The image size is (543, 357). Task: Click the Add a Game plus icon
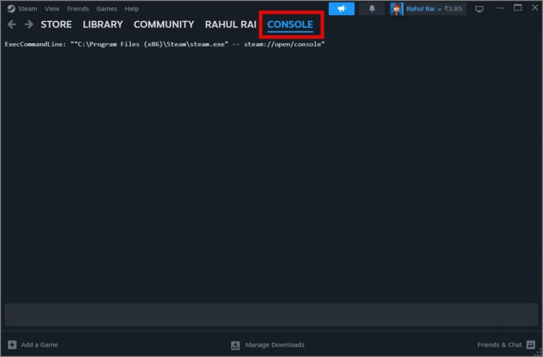point(12,344)
